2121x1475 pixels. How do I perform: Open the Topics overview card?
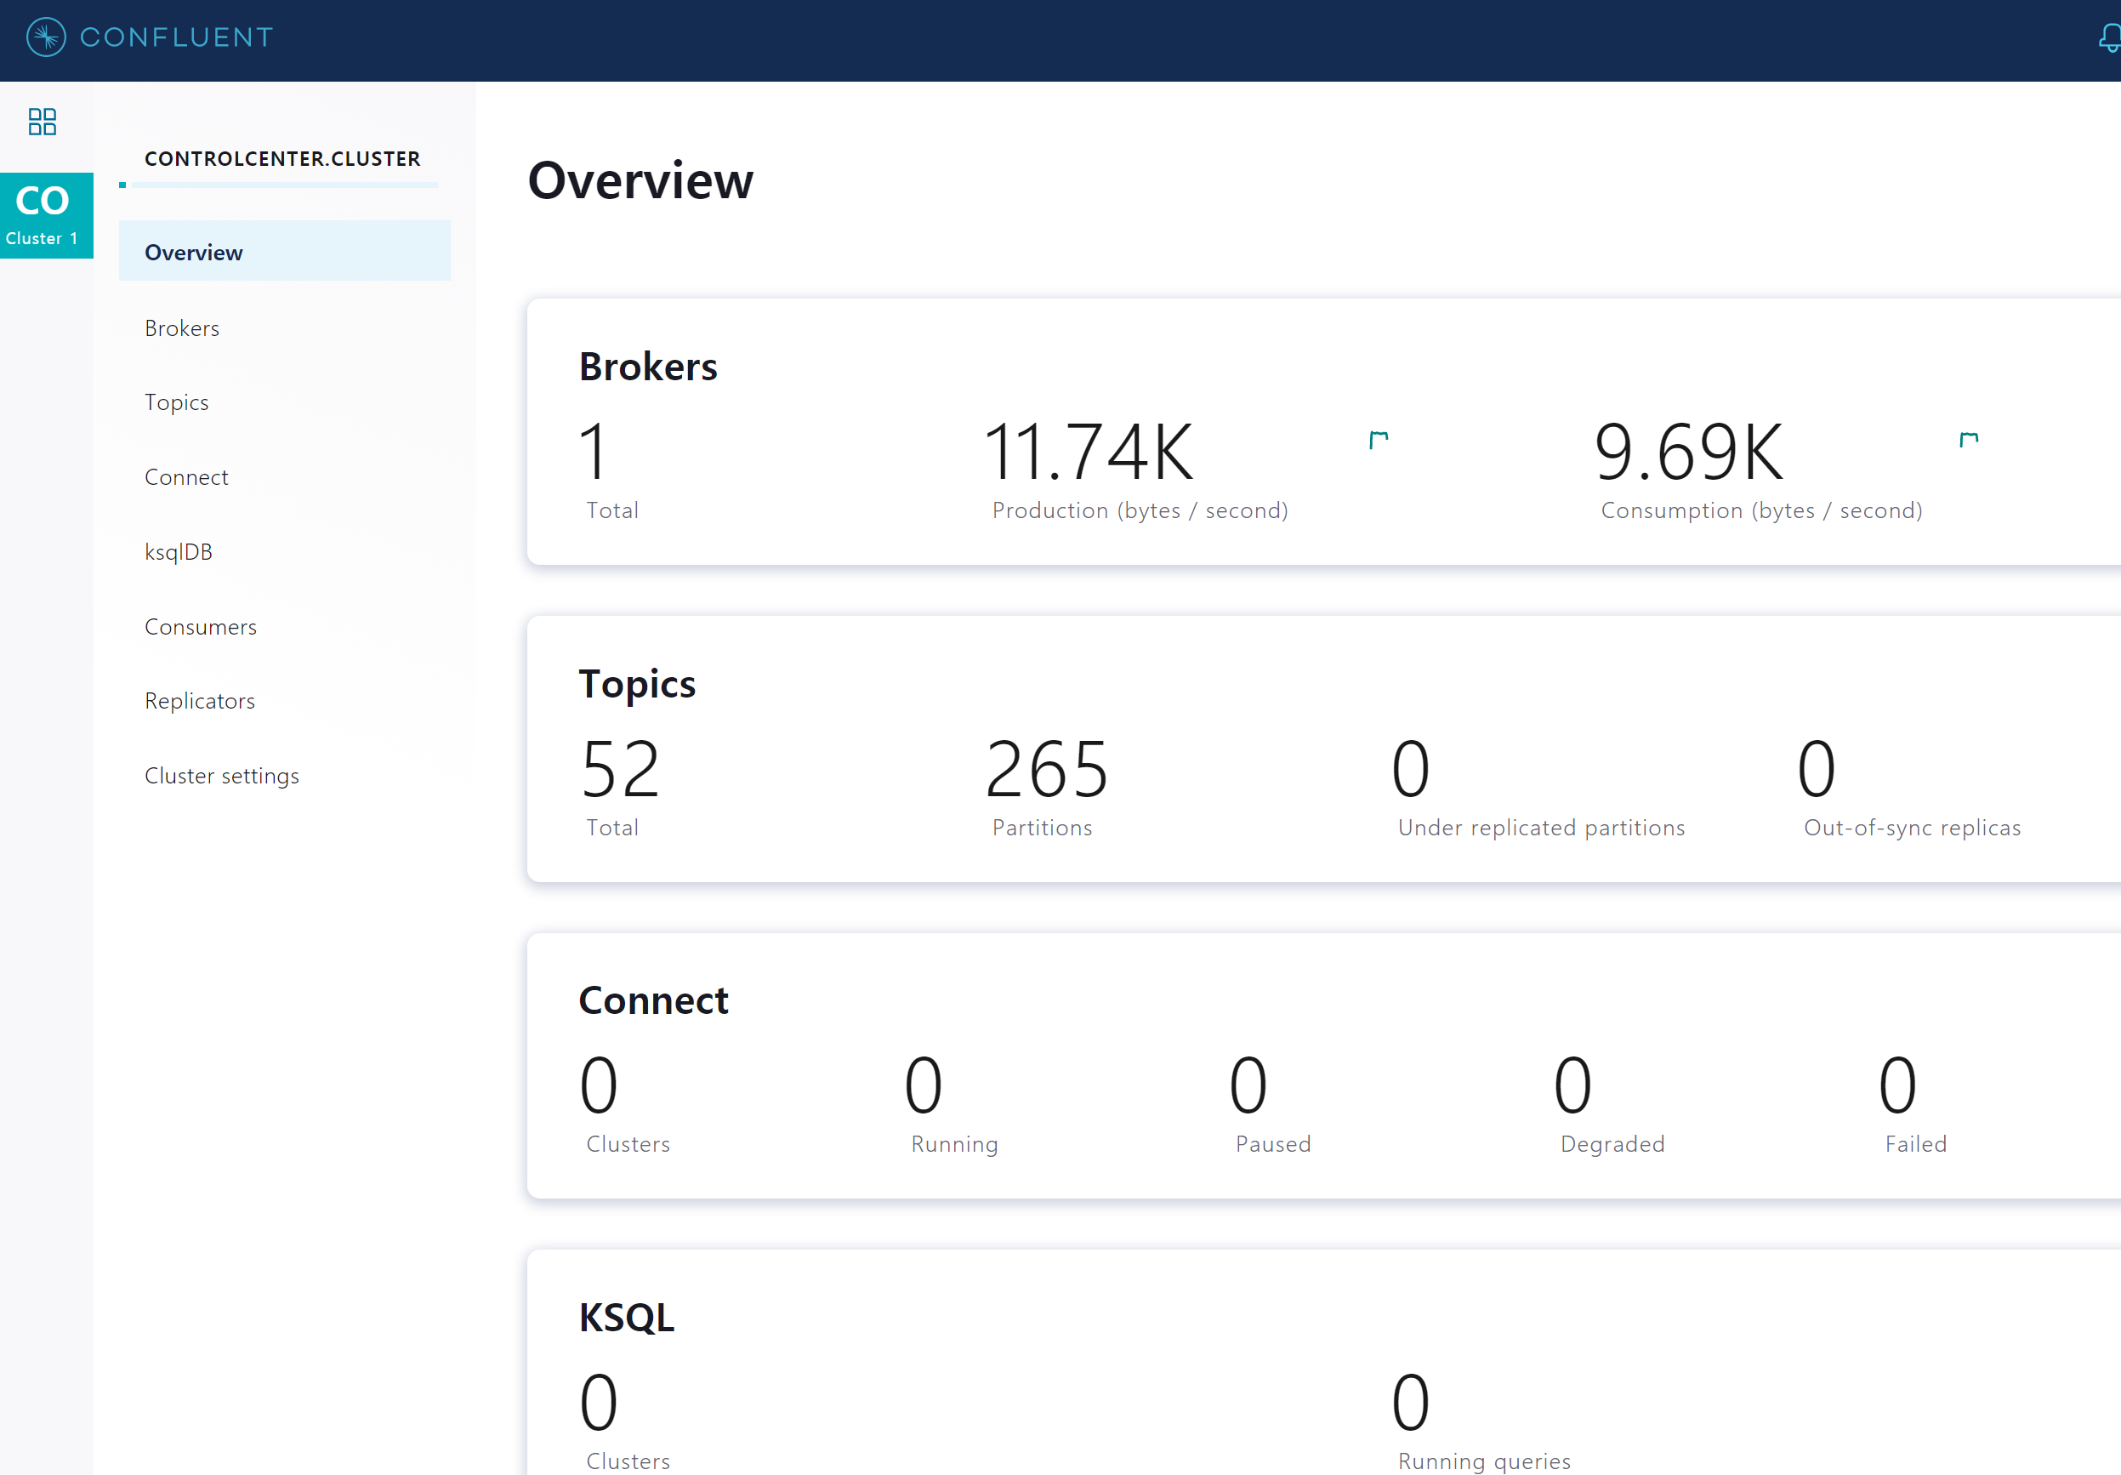click(638, 684)
